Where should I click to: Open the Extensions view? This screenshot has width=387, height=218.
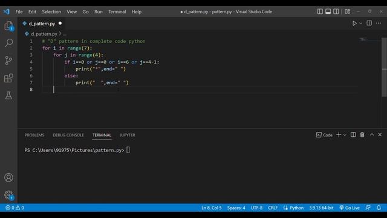coord(8,78)
